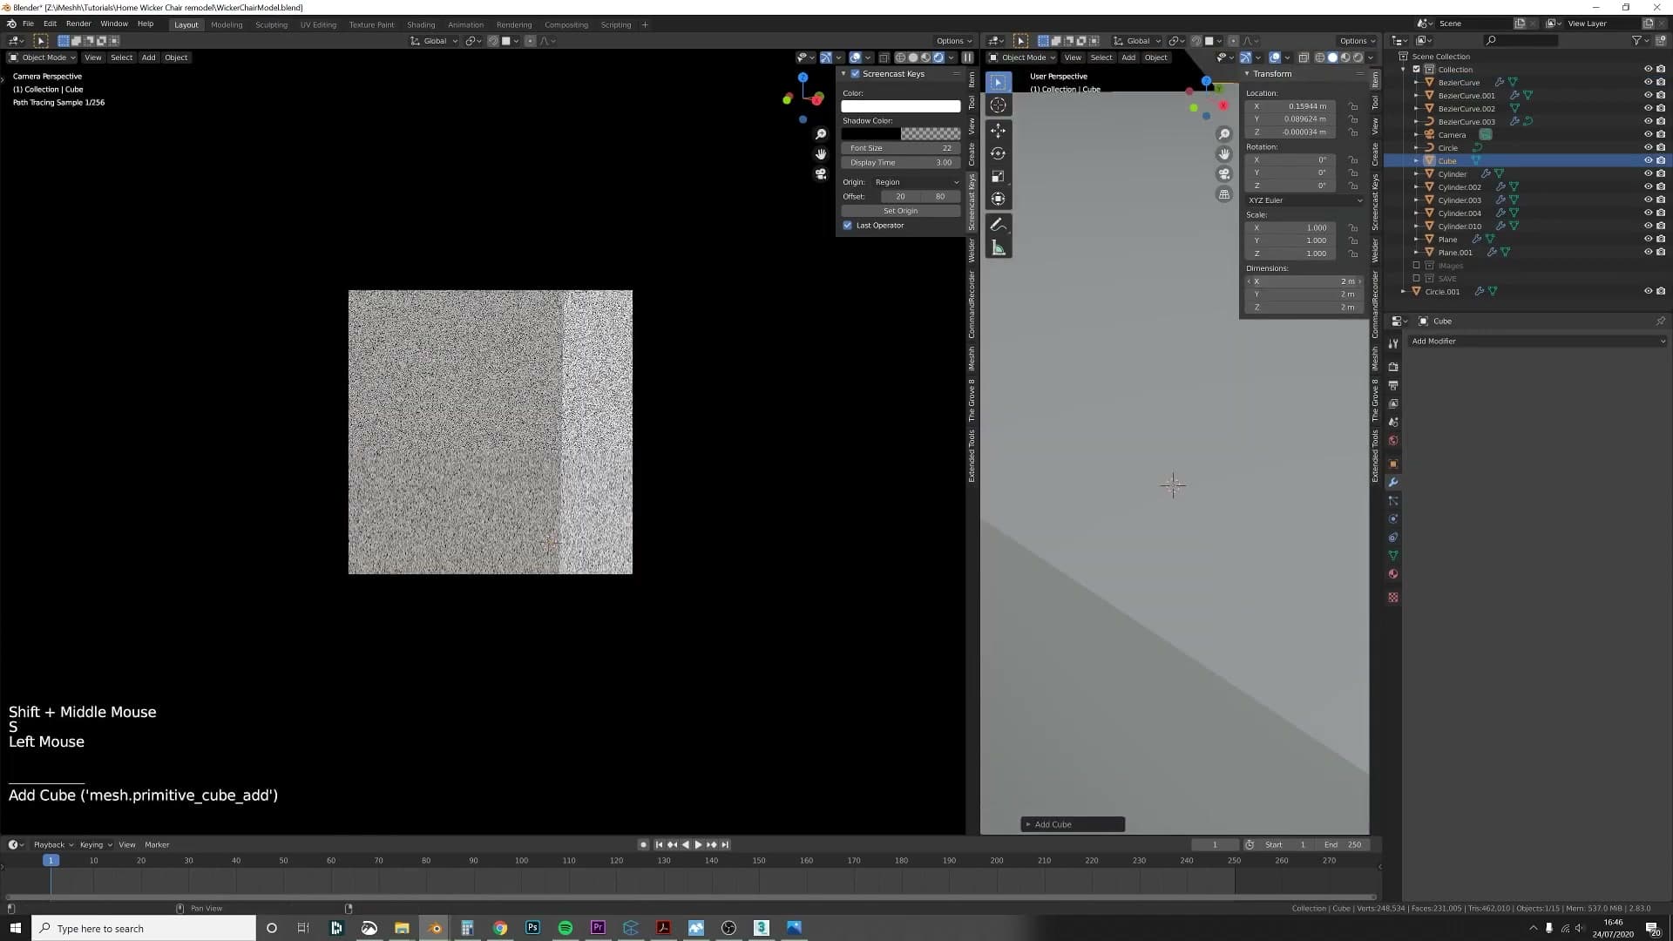This screenshot has height=941, width=1673.
Task: Open right viewport Object Mode dropdown
Action: click(1021, 58)
